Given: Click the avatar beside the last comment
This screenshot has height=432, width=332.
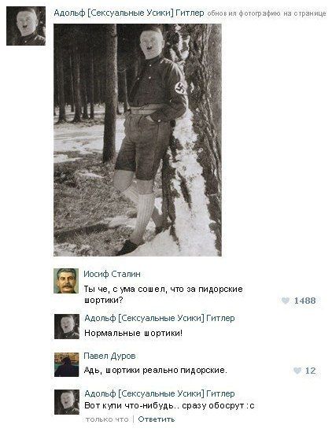Looking at the screenshot, I should pos(67,402).
